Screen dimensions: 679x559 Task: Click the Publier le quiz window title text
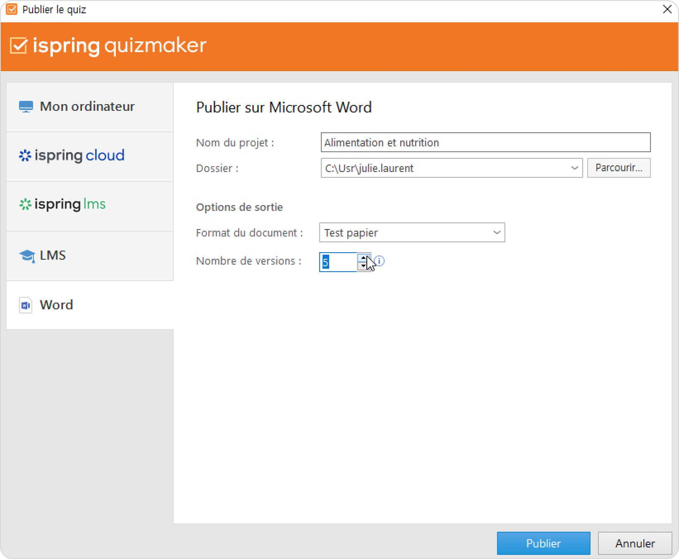coord(54,10)
